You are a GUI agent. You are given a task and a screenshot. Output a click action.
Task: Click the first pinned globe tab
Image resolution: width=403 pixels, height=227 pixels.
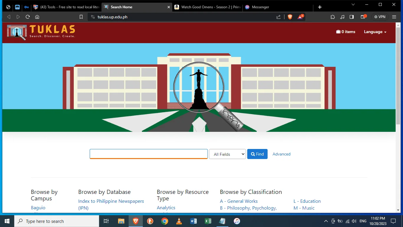8,7
